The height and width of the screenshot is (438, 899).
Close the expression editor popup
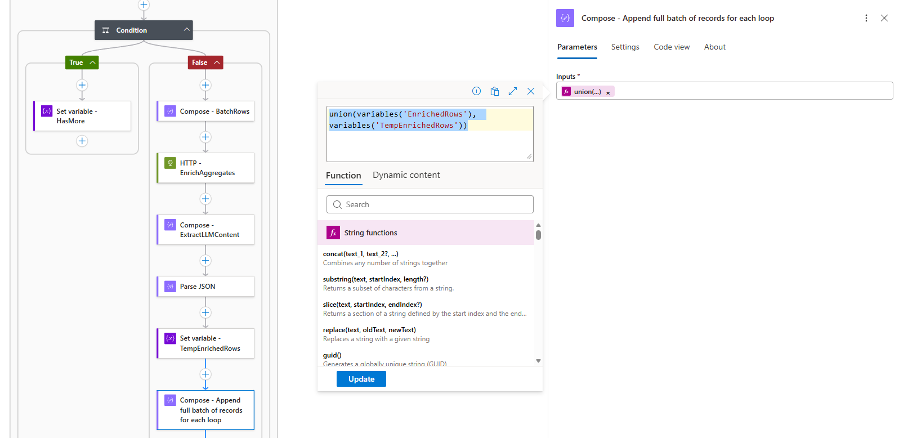(x=530, y=91)
